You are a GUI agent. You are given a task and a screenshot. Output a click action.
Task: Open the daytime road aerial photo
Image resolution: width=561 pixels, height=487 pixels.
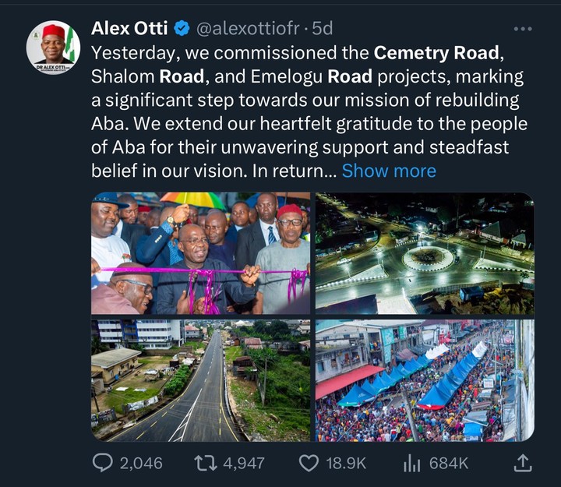[200, 380]
